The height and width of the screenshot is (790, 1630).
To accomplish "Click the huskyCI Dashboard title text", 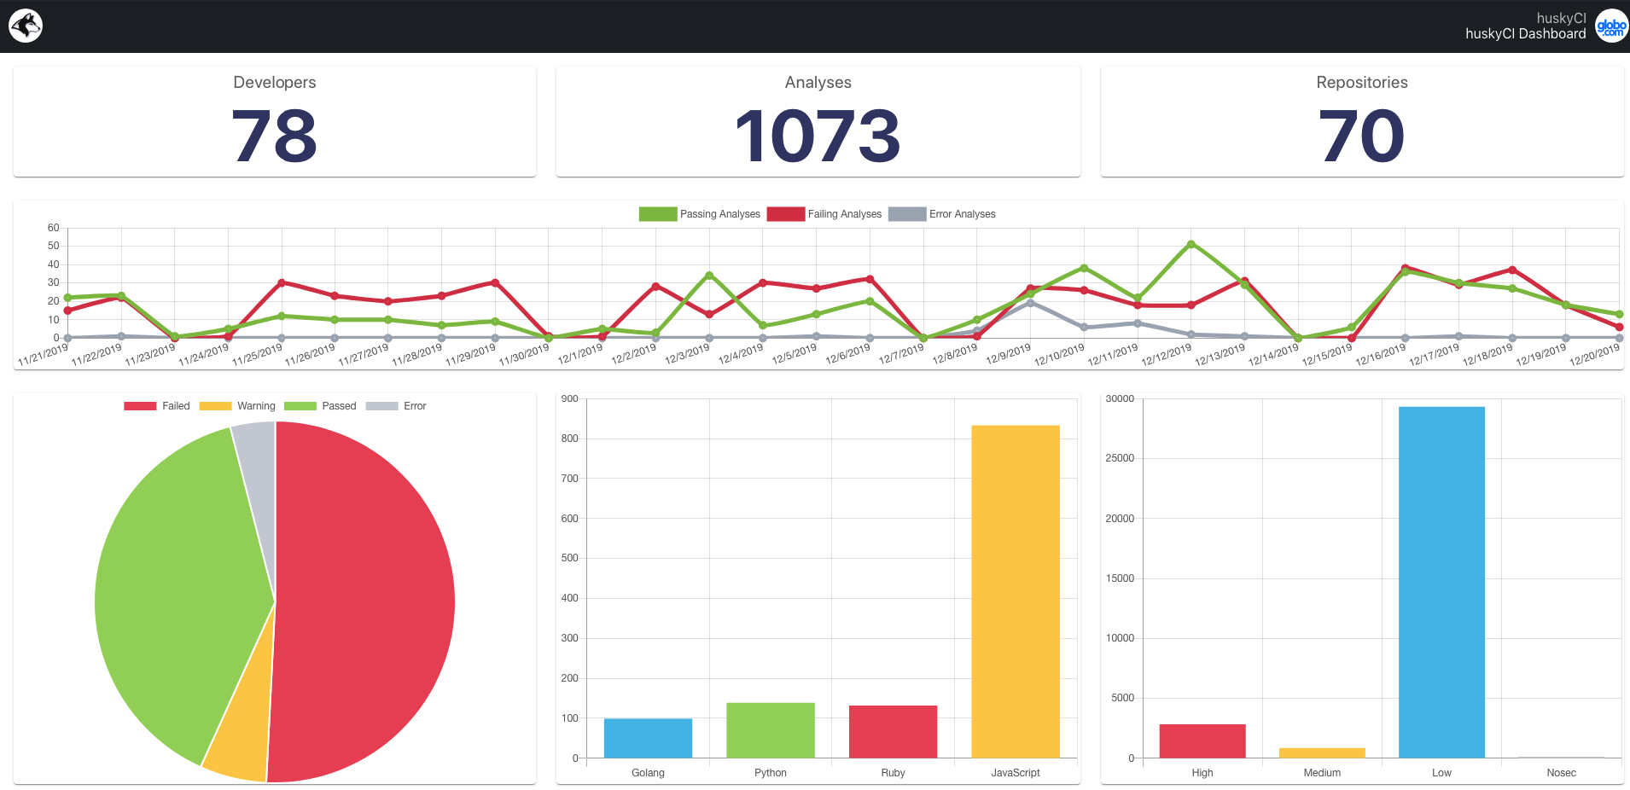I will (1525, 34).
